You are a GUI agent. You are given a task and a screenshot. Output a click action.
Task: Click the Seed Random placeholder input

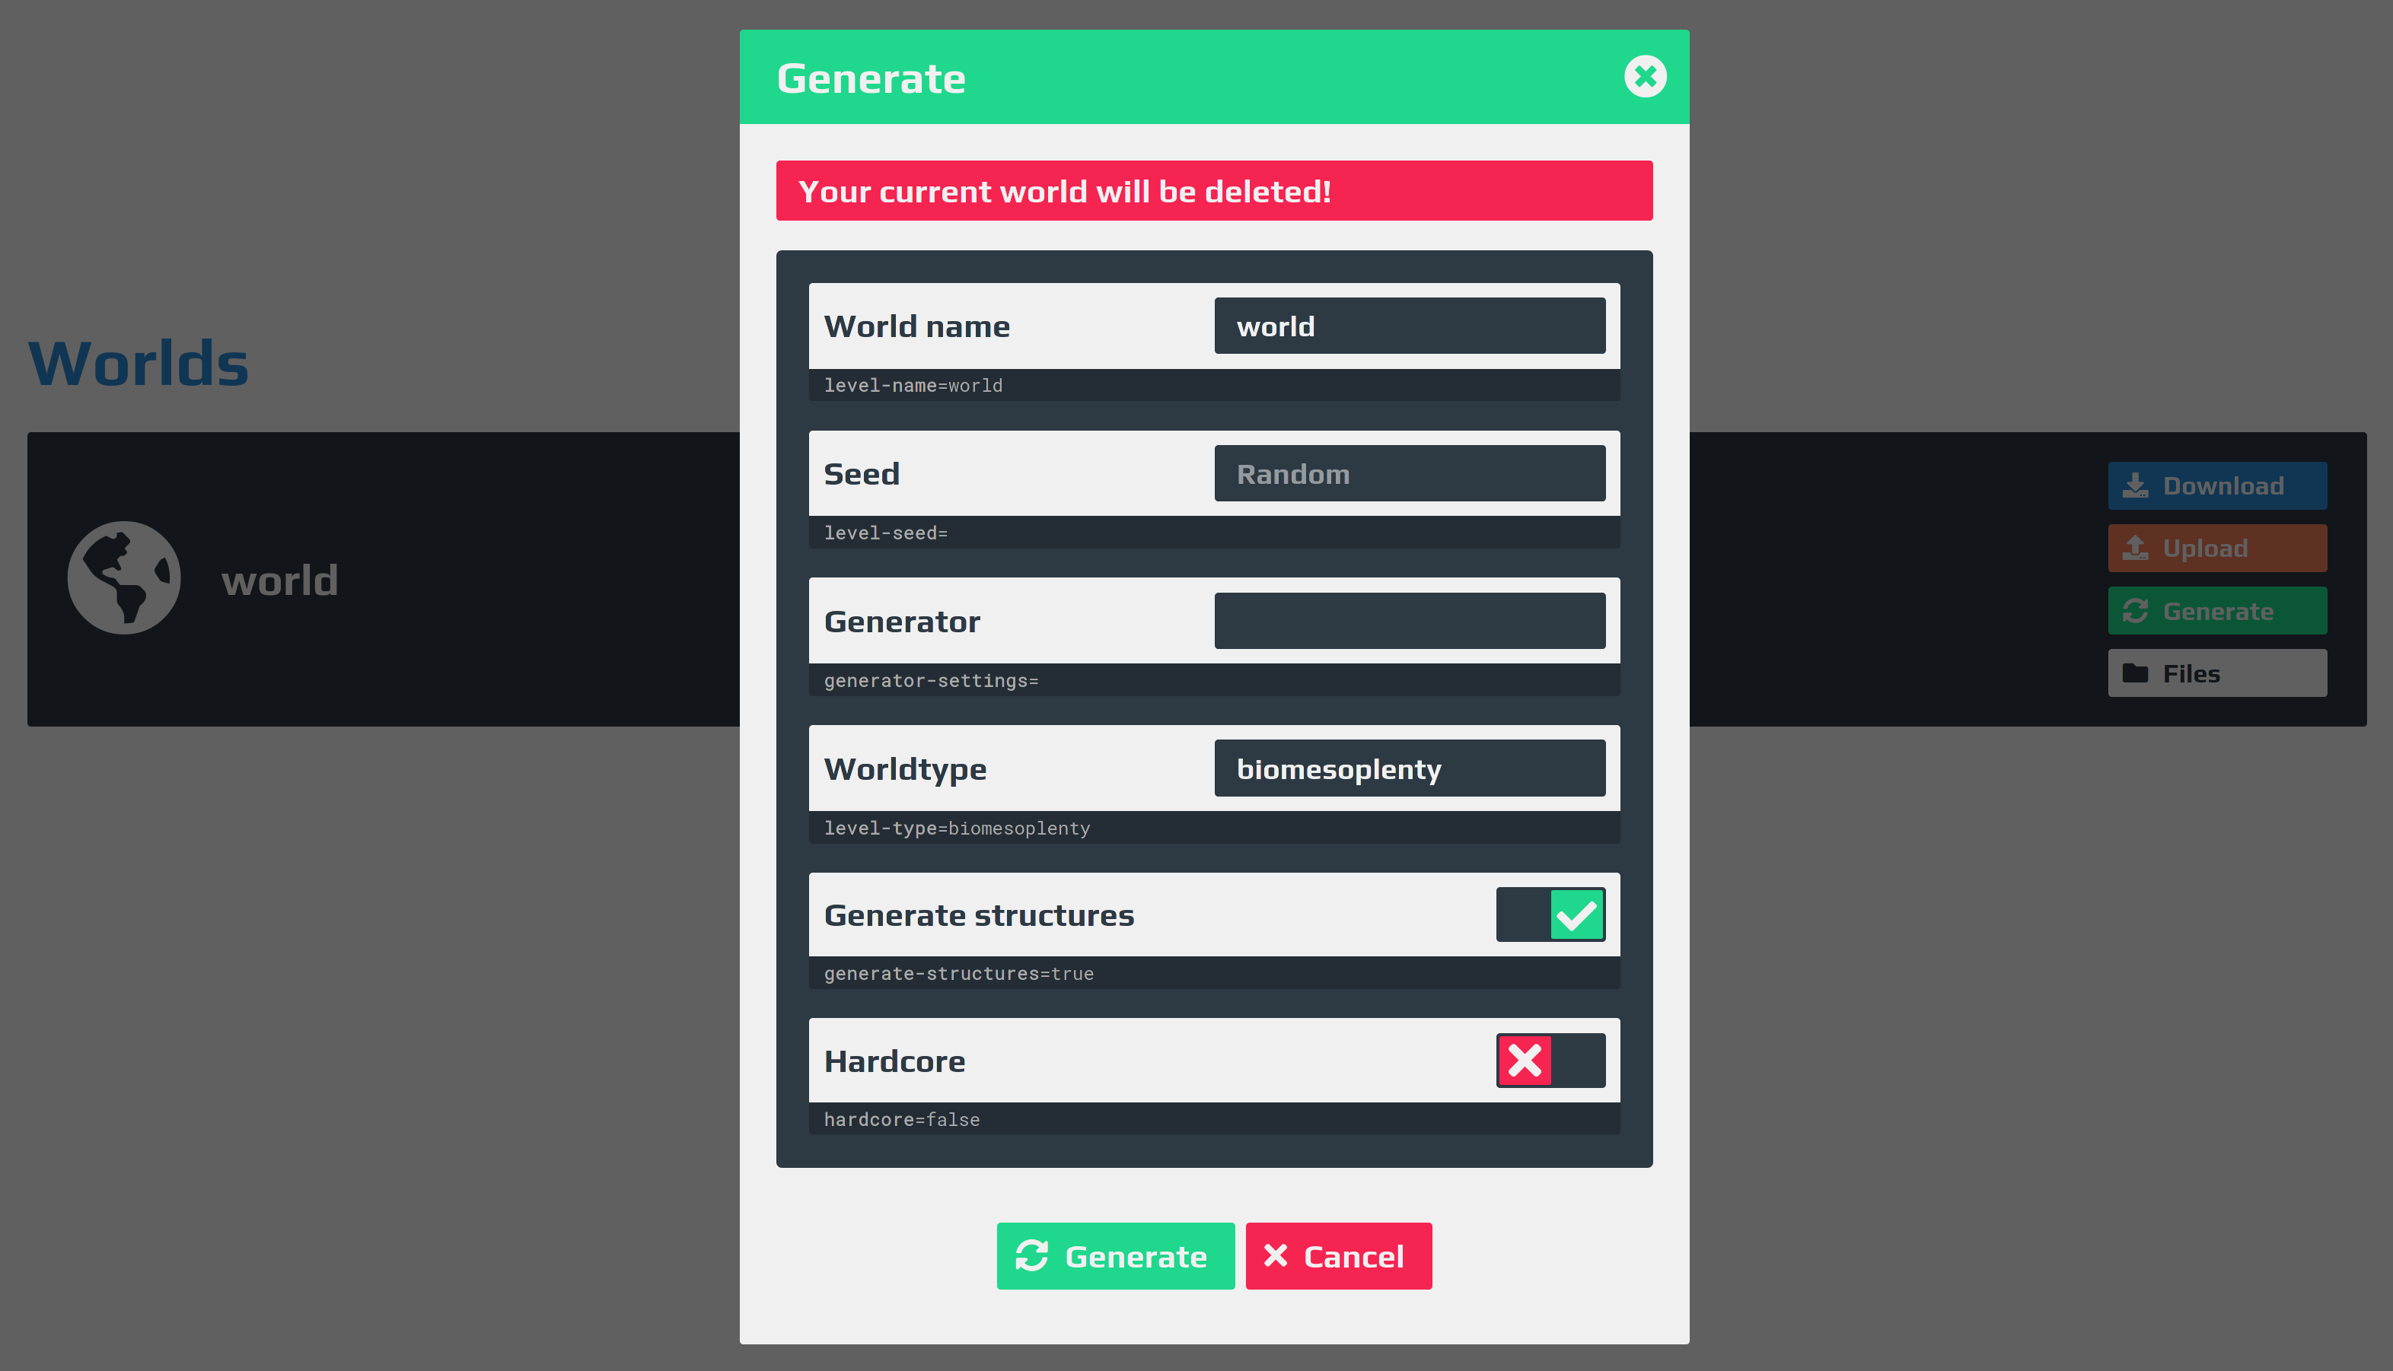coord(1409,473)
